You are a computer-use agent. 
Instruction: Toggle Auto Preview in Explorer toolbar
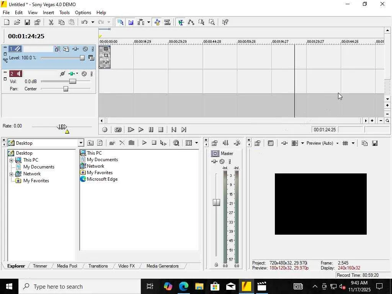(x=163, y=143)
